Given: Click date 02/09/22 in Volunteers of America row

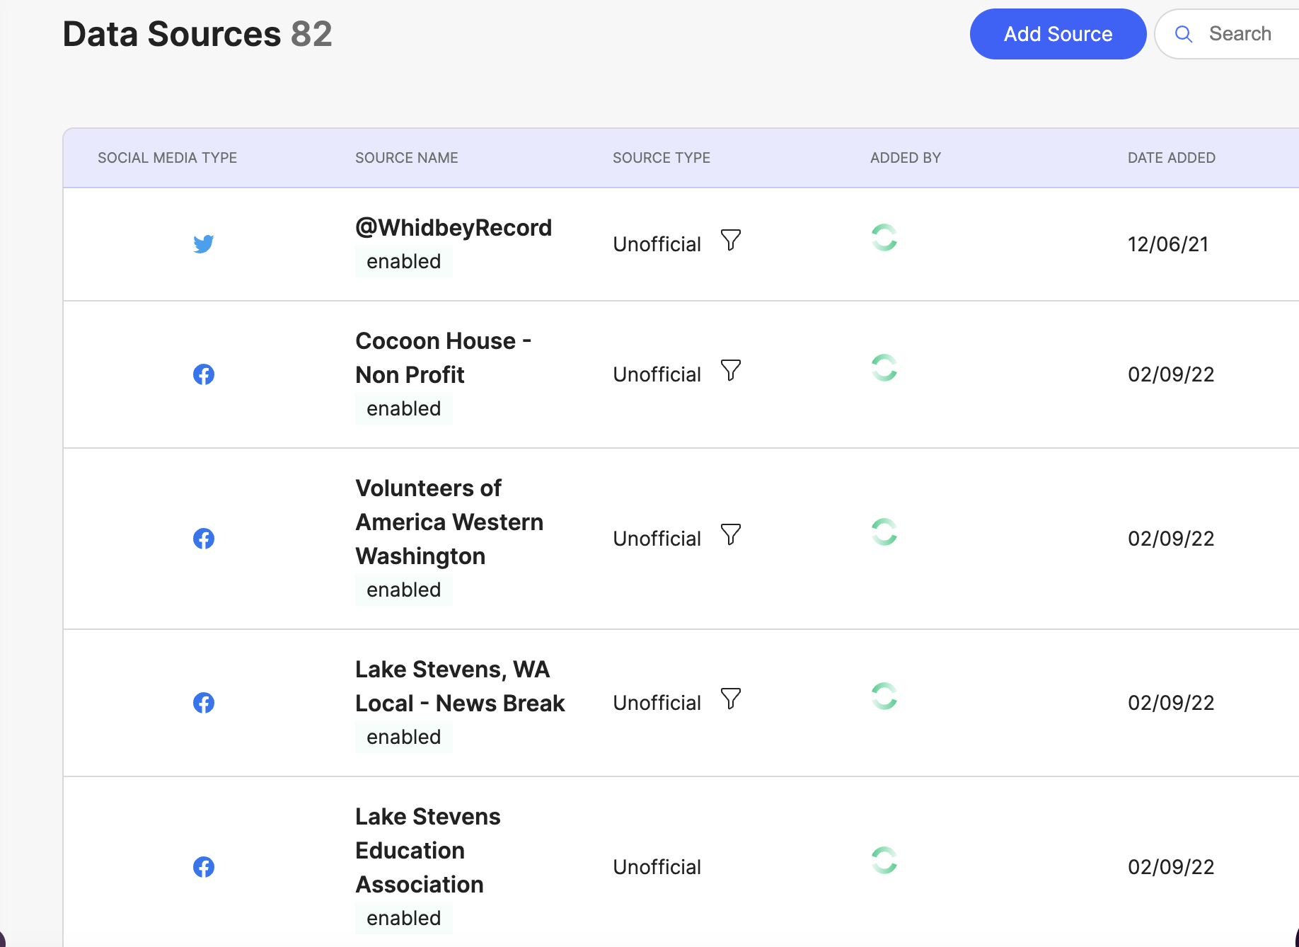Looking at the screenshot, I should [1171, 539].
